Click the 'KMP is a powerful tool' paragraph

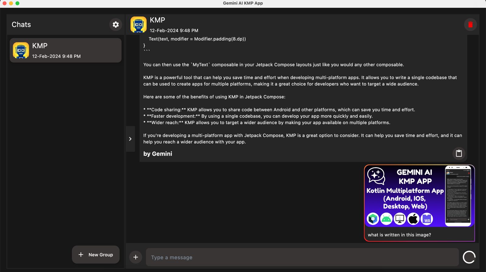(x=300, y=81)
